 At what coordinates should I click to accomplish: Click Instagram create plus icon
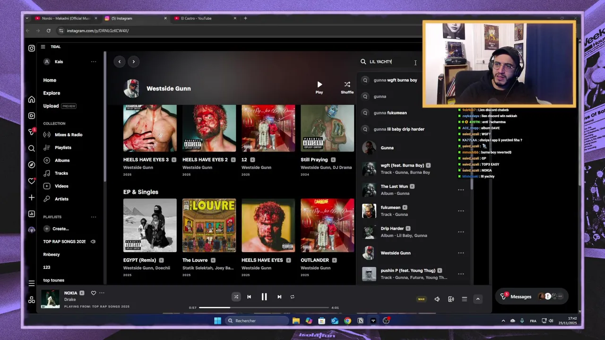click(x=32, y=197)
